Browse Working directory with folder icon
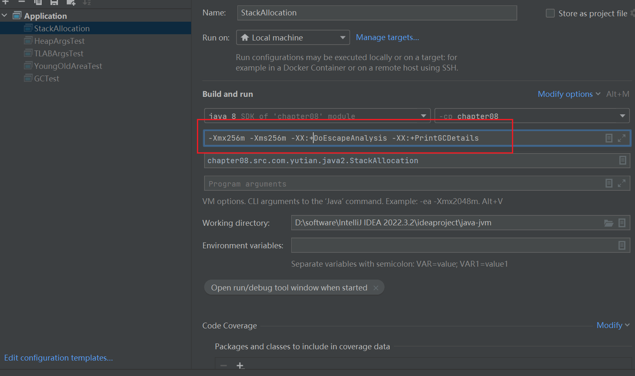Screen dimensions: 635x376 point(608,223)
